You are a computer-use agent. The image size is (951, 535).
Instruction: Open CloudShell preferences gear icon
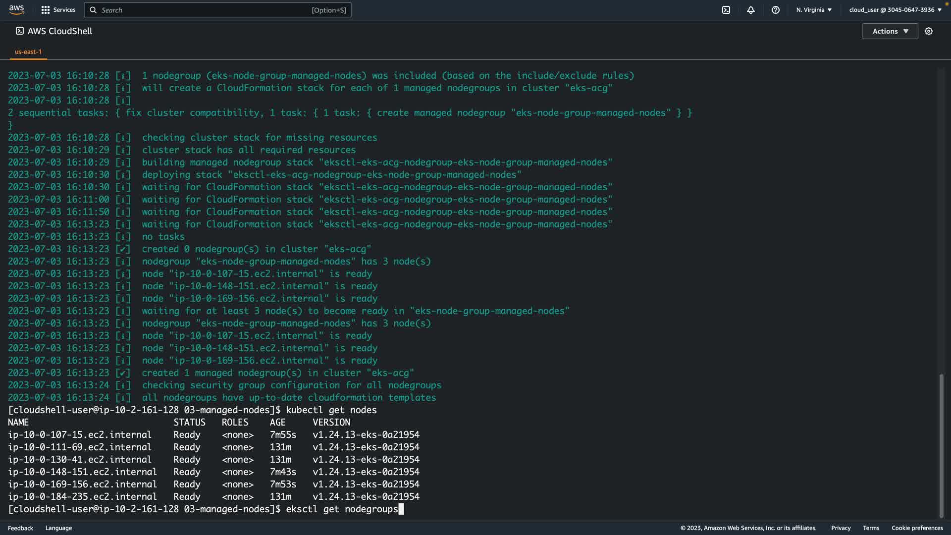coord(929,31)
